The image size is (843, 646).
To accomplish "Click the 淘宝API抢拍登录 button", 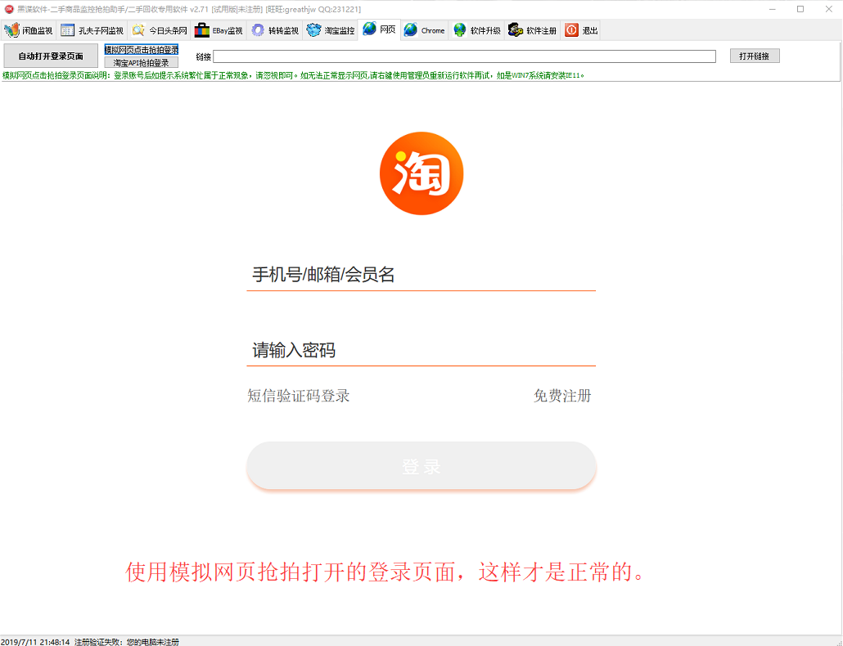I will (x=142, y=63).
